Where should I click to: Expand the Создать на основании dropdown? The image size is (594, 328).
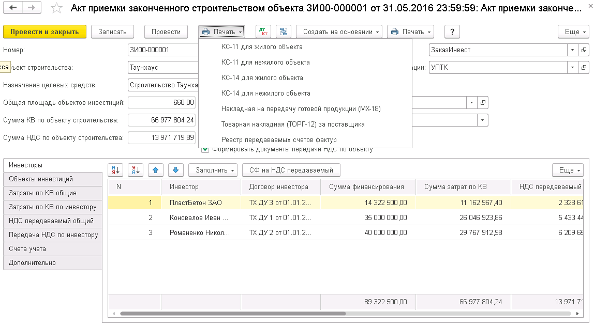(x=339, y=32)
